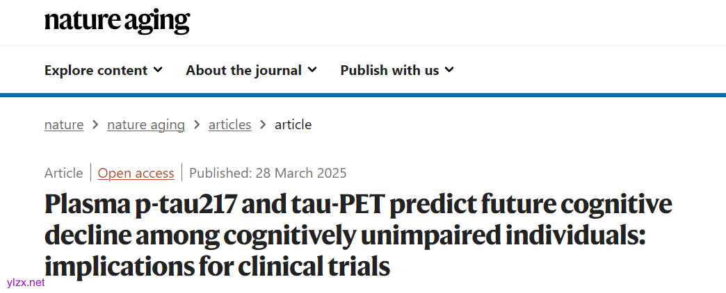726x293 pixels.
Task: Click the Published: 28 March 2025 date
Action: [268, 173]
